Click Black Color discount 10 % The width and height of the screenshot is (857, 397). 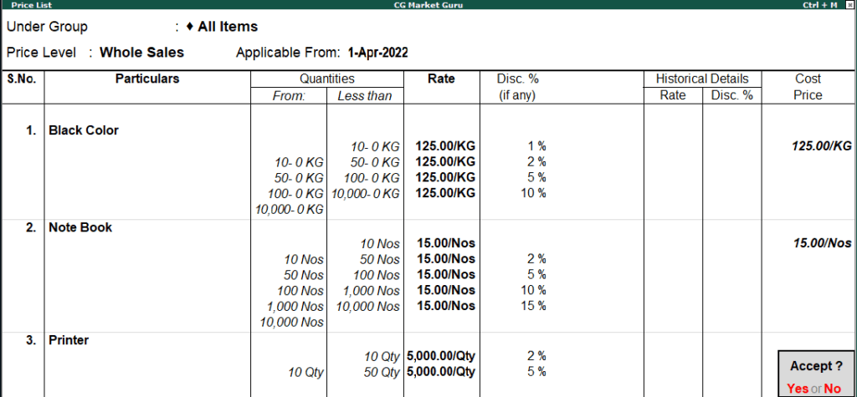tap(533, 193)
